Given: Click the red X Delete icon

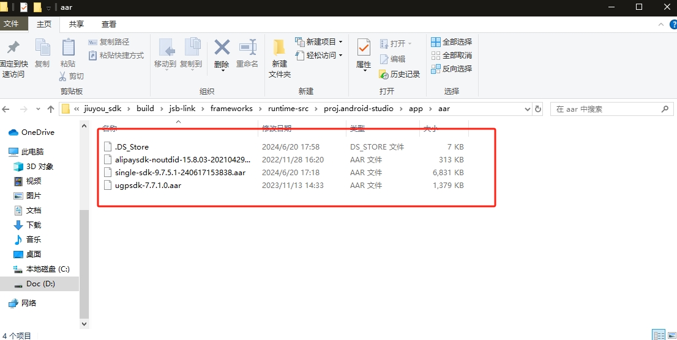Looking at the screenshot, I should coord(222,49).
